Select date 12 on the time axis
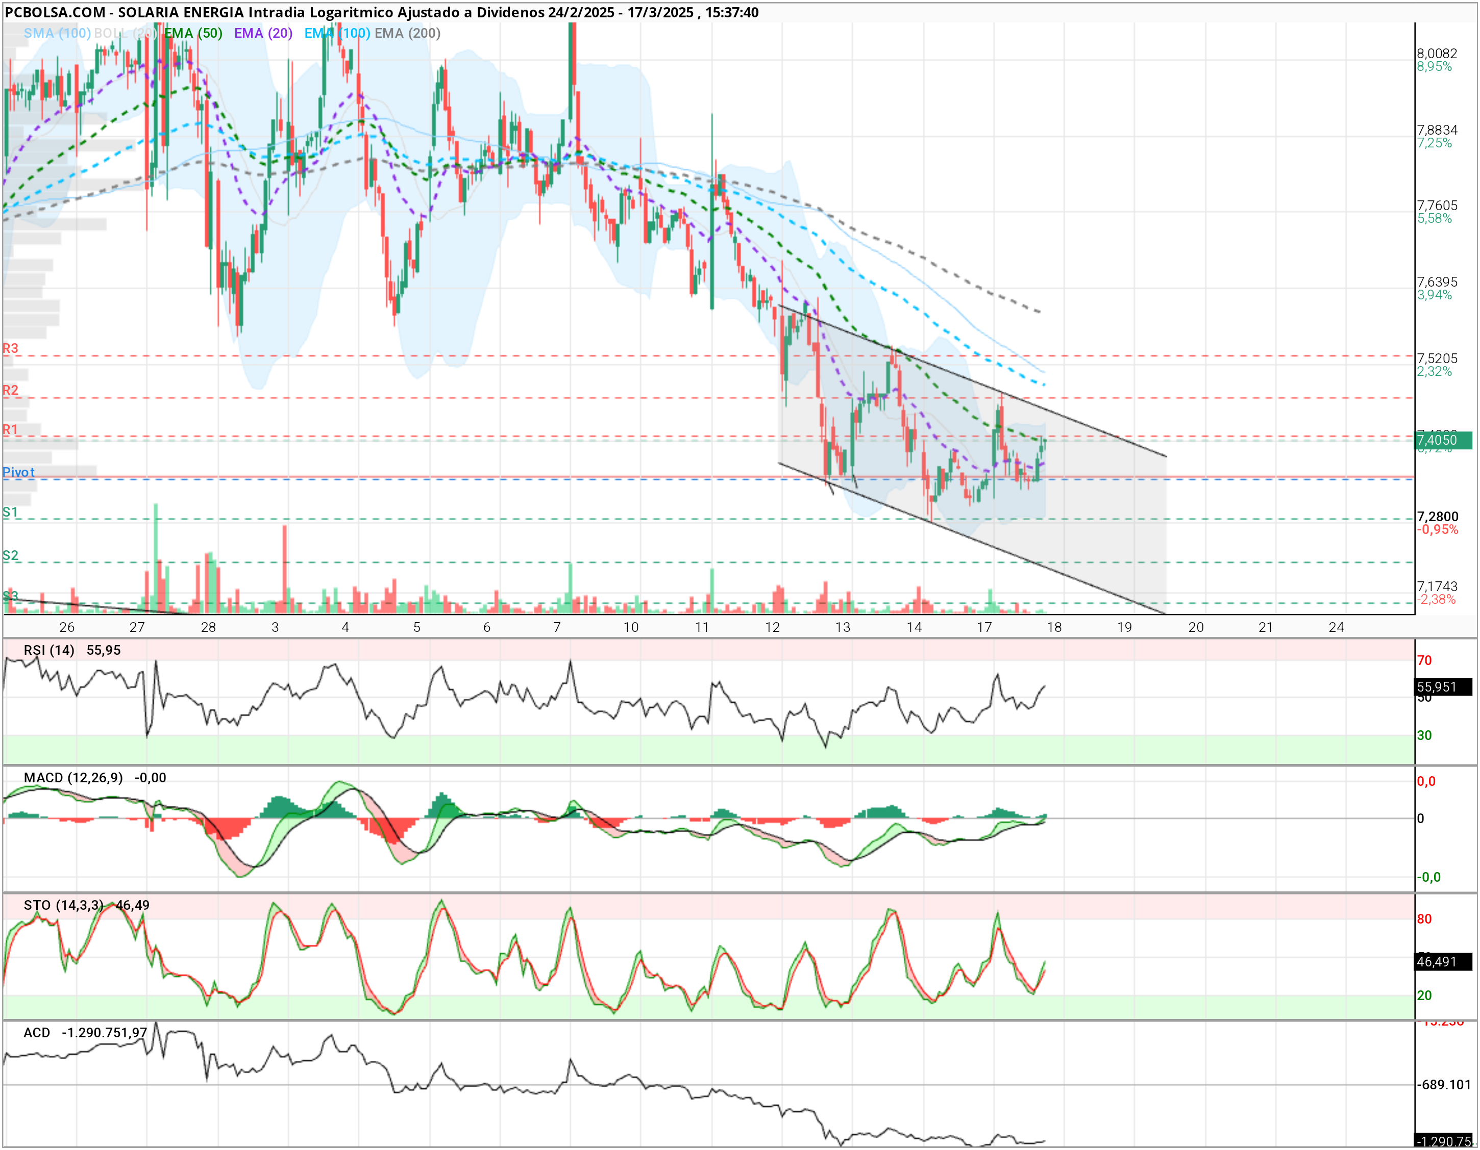 pos(773,627)
